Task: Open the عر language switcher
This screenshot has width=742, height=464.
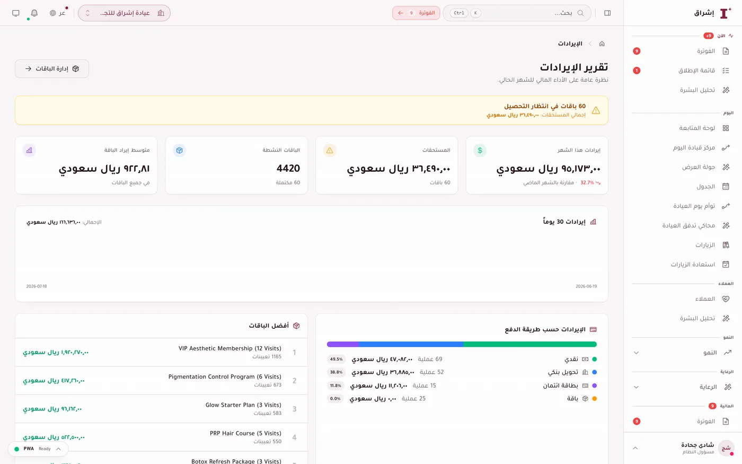Action: point(57,13)
